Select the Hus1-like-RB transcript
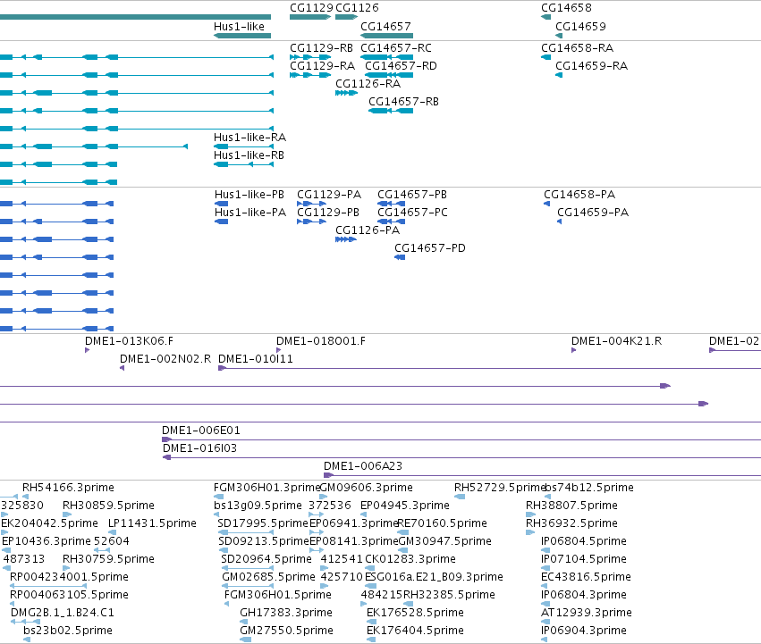761x644 pixels. click(x=243, y=164)
